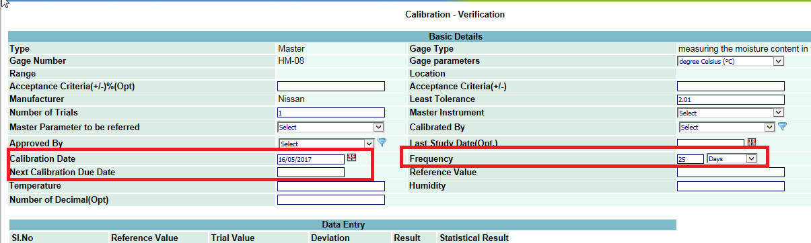This screenshot has width=811, height=243.
Task: Open Master Parameter to be referred dropdown
Action: click(x=330, y=127)
